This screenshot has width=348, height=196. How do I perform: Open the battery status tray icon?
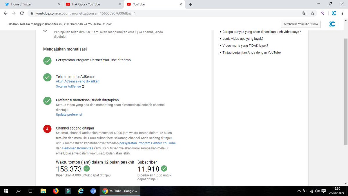point(305,191)
